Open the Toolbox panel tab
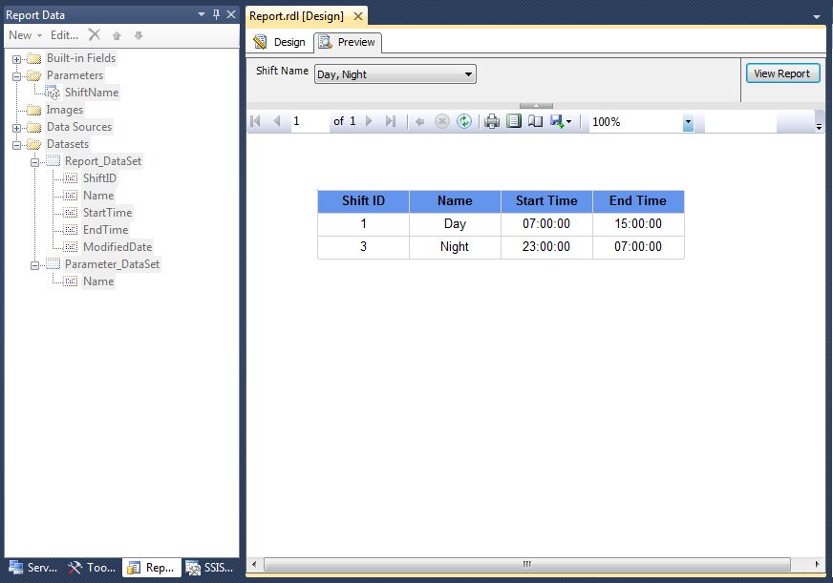 [92, 568]
